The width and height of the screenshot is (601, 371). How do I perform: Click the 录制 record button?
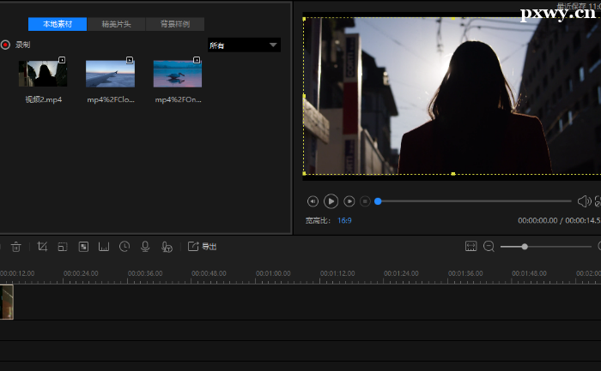[6, 45]
